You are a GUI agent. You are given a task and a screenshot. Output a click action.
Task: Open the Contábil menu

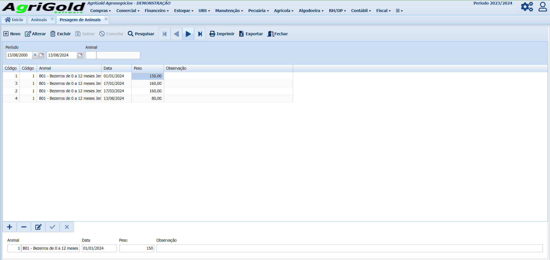pos(361,11)
